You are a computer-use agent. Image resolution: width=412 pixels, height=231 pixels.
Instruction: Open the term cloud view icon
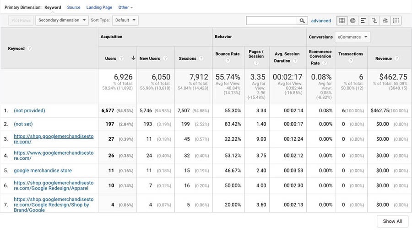[385, 21]
